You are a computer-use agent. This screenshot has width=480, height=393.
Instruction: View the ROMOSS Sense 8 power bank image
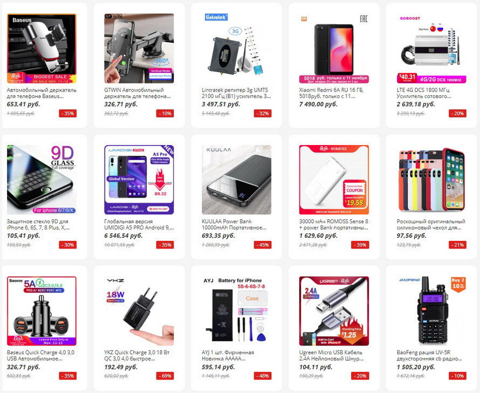coord(334,180)
